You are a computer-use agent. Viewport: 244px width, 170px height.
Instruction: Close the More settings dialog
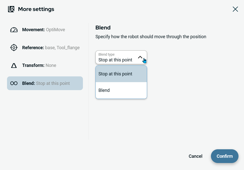pyautogui.click(x=235, y=9)
